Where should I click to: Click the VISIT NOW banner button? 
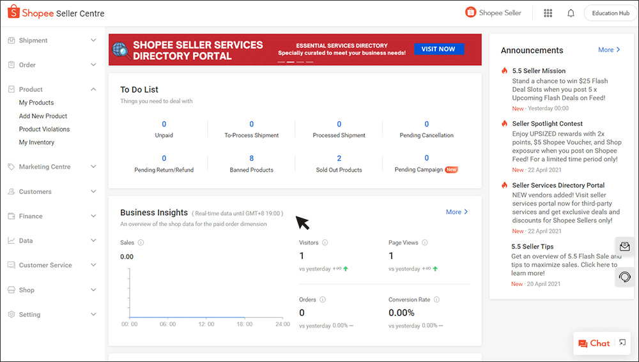439,49
